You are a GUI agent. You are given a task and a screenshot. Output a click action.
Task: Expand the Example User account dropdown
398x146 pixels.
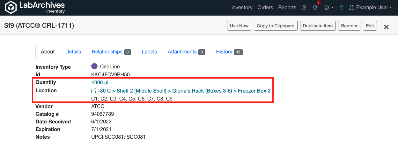pyautogui.click(x=371, y=7)
